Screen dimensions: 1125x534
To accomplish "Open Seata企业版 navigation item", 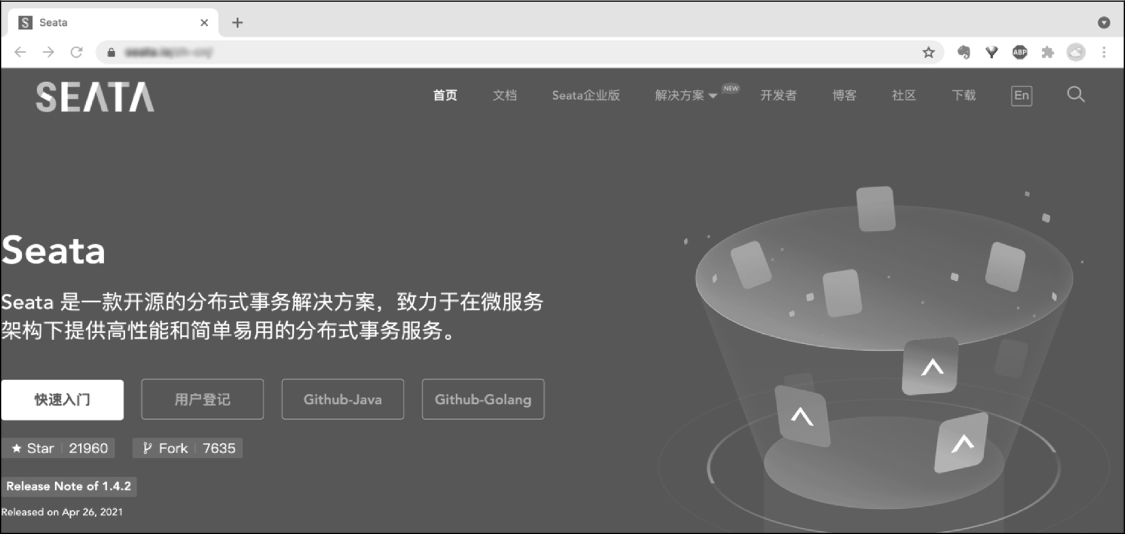I will pos(586,95).
